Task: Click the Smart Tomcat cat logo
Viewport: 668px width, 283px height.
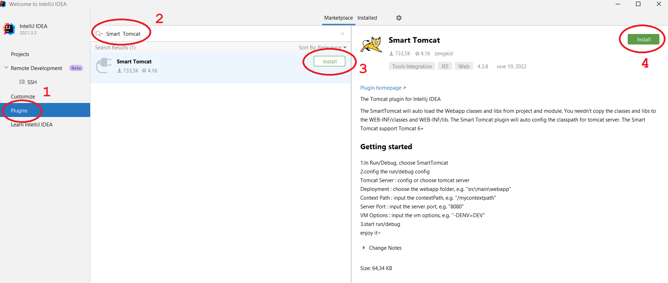Action: (x=371, y=45)
